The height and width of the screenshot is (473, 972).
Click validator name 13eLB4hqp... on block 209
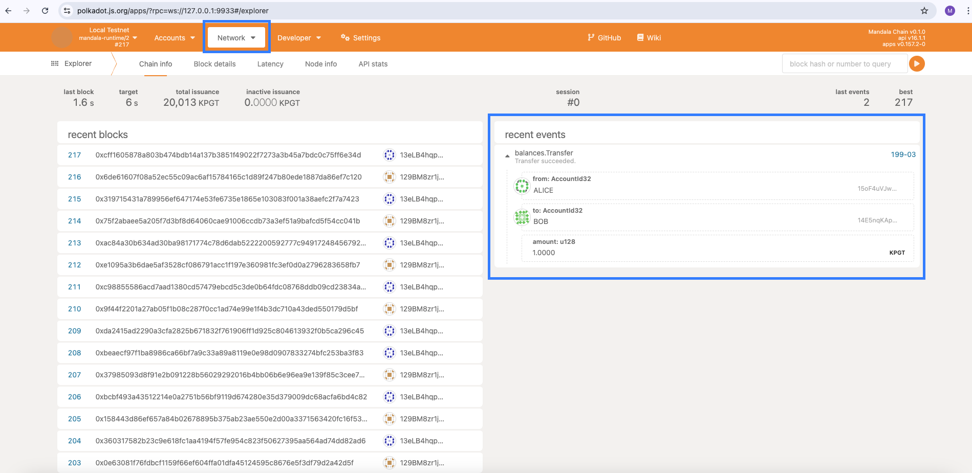422,331
